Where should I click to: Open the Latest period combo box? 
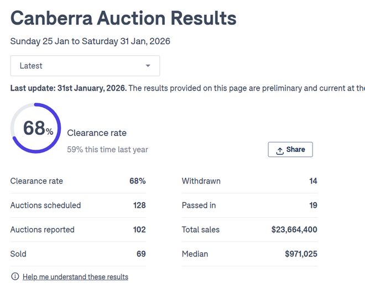point(85,66)
